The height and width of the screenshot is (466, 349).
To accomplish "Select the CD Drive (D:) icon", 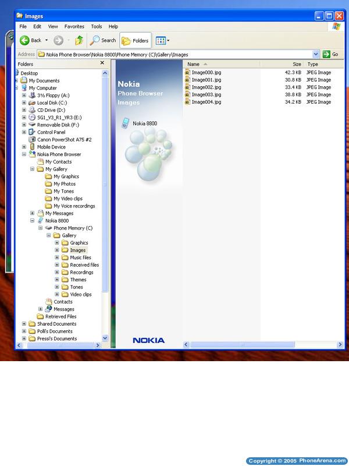I will (32, 110).
